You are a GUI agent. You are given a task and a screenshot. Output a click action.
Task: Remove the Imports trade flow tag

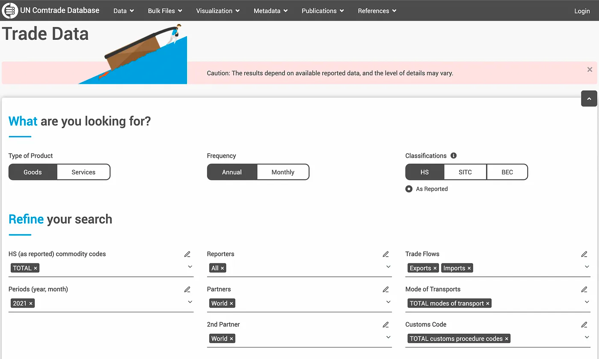469,268
